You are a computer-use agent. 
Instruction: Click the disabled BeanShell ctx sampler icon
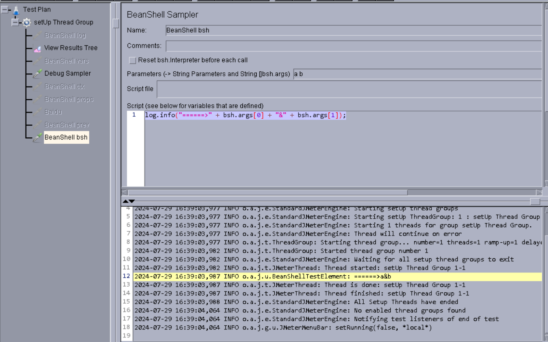(x=37, y=87)
